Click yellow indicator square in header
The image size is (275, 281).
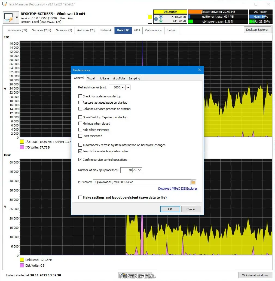click(150, 17)
